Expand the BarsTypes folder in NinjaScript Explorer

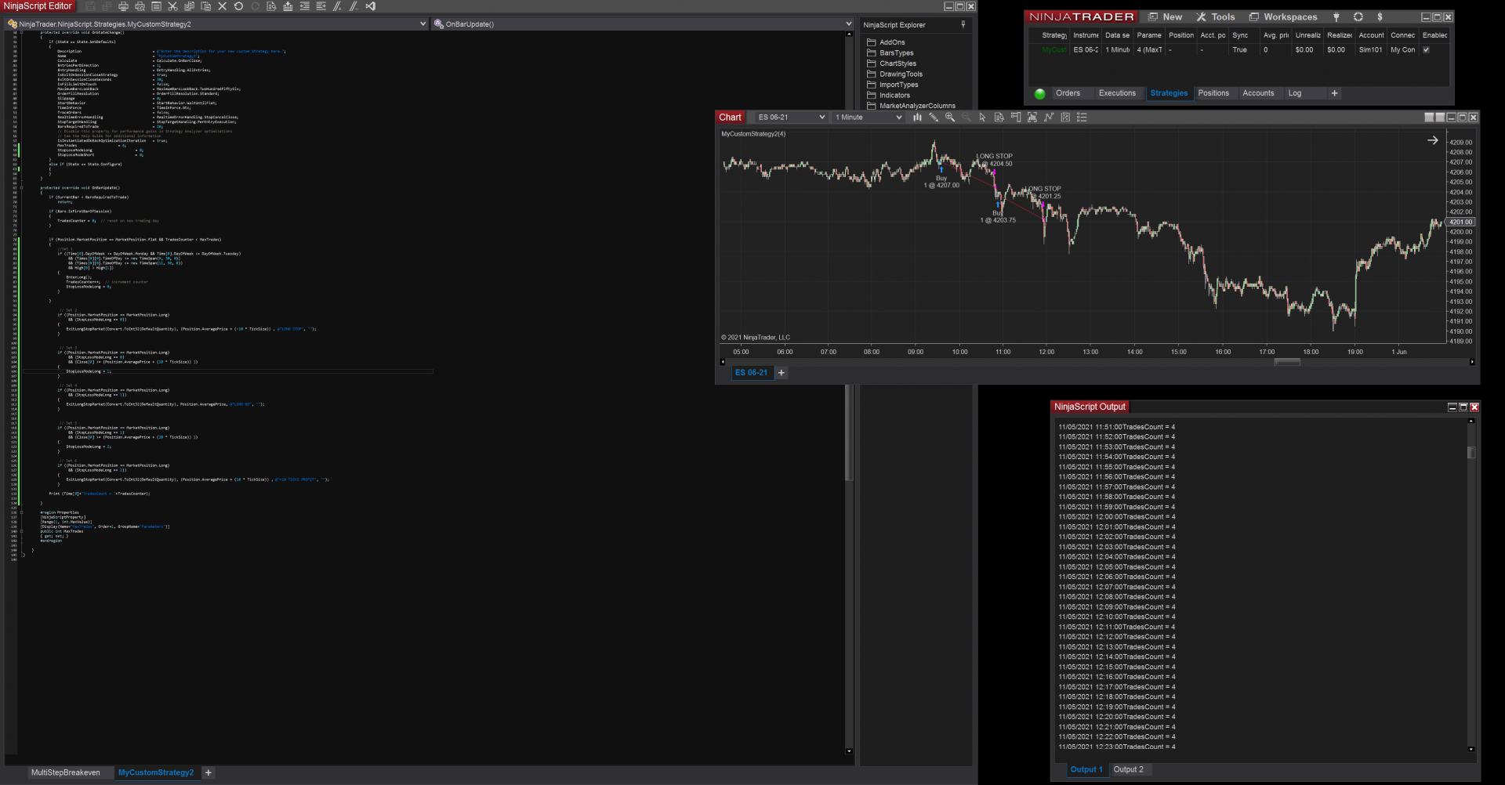point(890,53)
